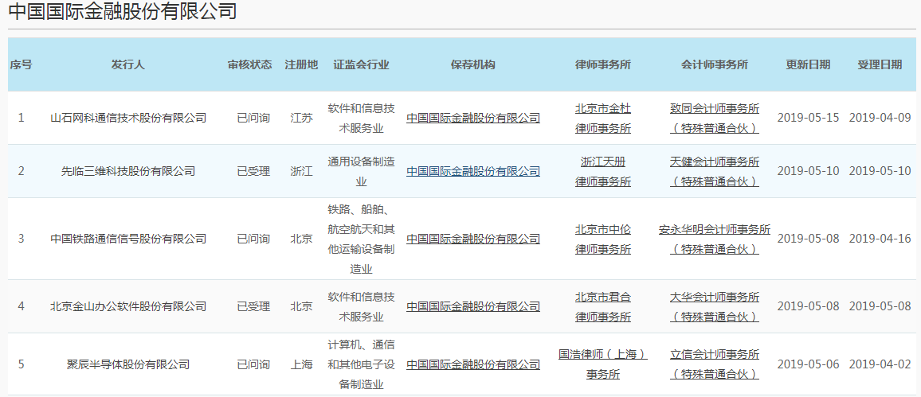Image resolution: width=921 pixels, height=397 pixels.
Task: Click row number 1 cell
Action: pos(22,118)
